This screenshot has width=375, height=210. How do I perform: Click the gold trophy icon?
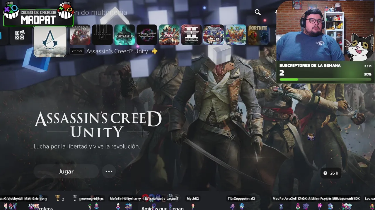(58, 198)
